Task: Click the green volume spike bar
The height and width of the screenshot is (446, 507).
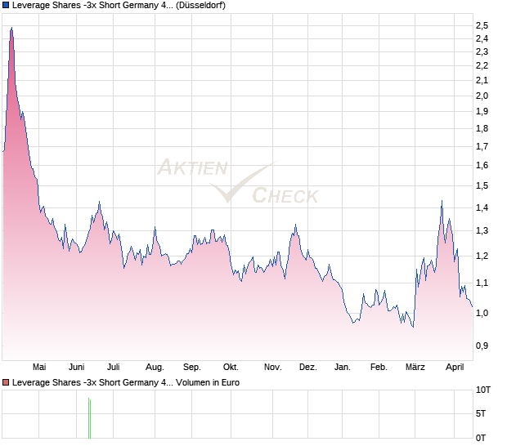Action: pos(89,417)
